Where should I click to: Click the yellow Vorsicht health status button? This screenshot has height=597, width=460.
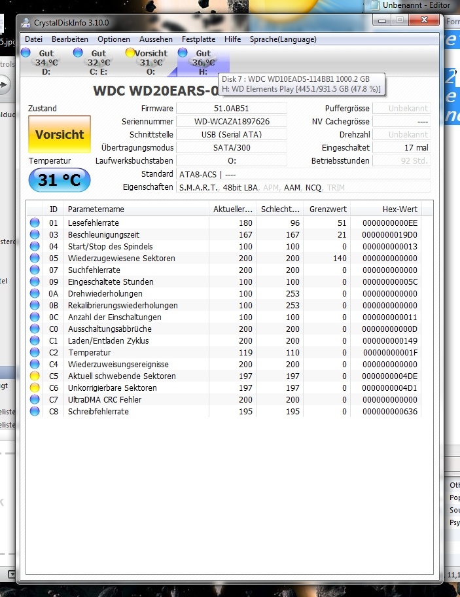[x=60, y=134]
